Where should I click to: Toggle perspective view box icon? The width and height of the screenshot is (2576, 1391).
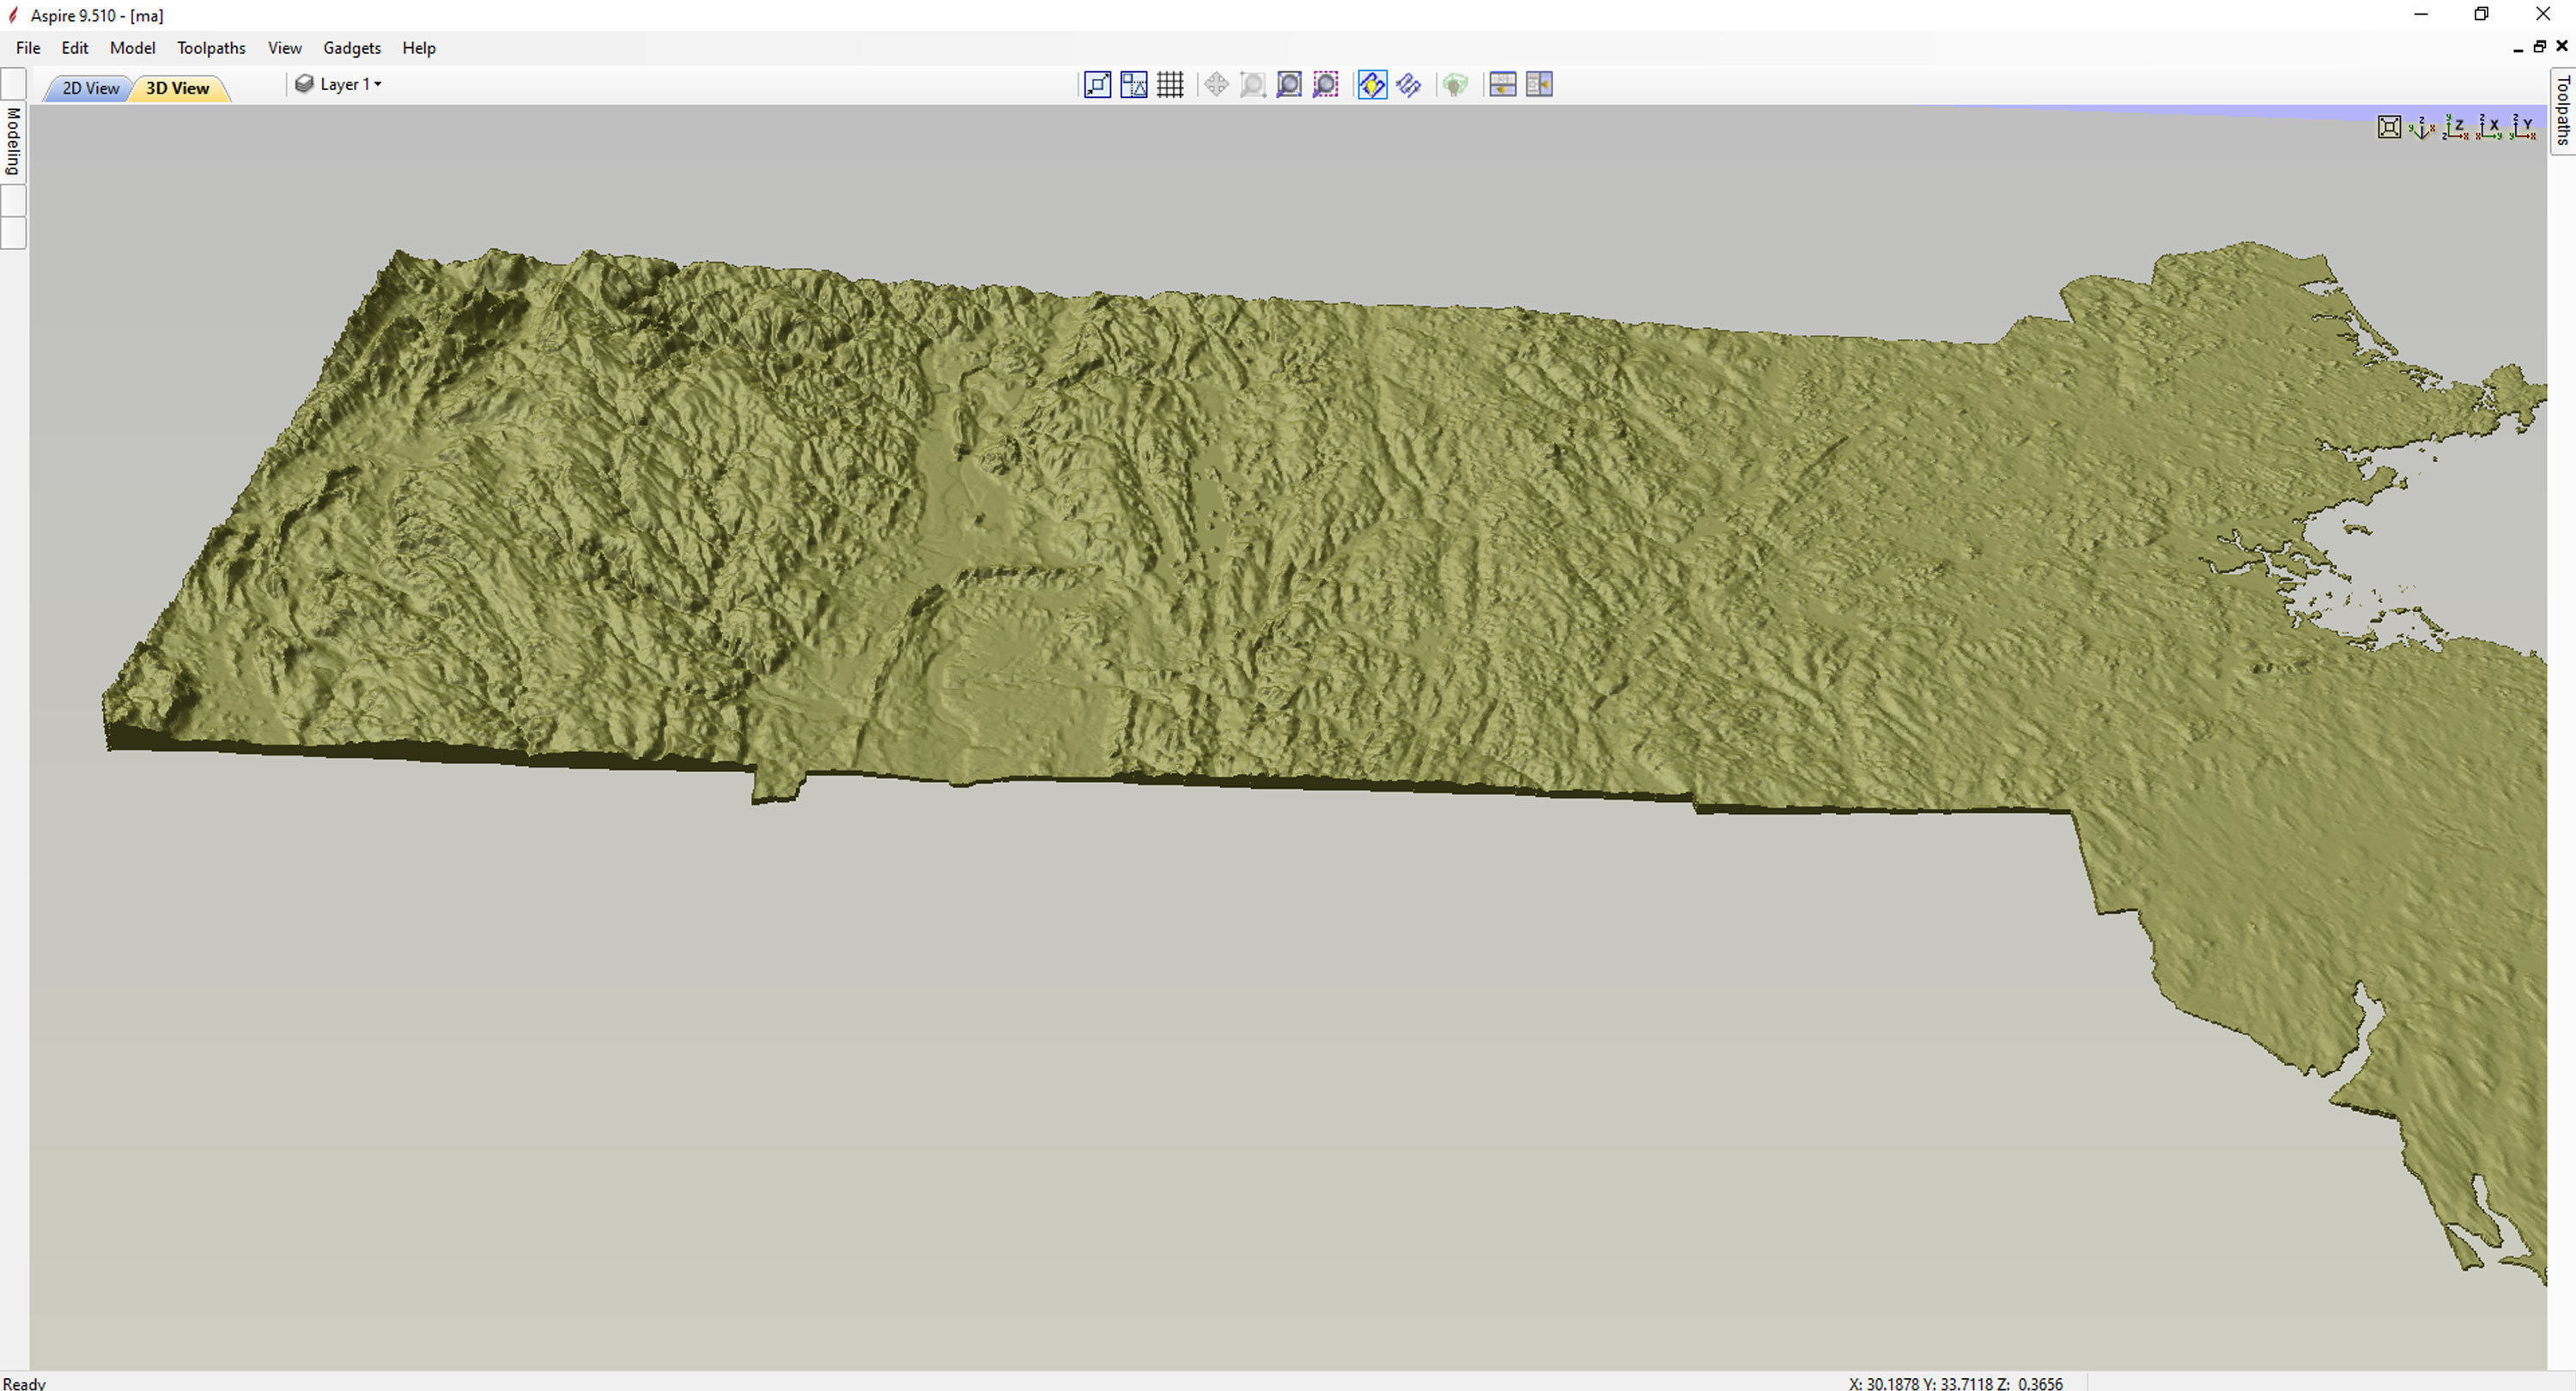[2389, 127]
